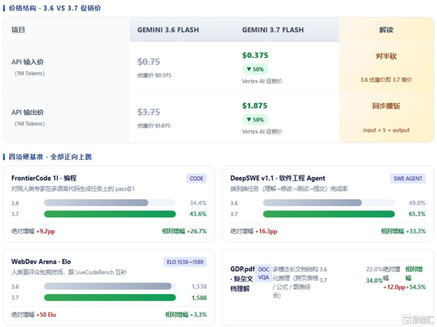Image resolution: width=437 pixels, height=327 pixels.
Task: Click the ELO 1538→1588 badge
Action: [185, 262]
